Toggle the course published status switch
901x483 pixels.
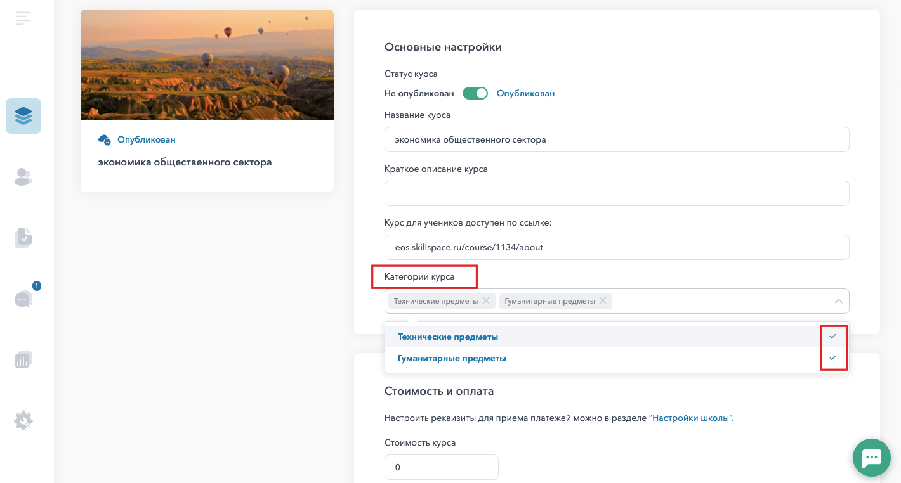475,93
